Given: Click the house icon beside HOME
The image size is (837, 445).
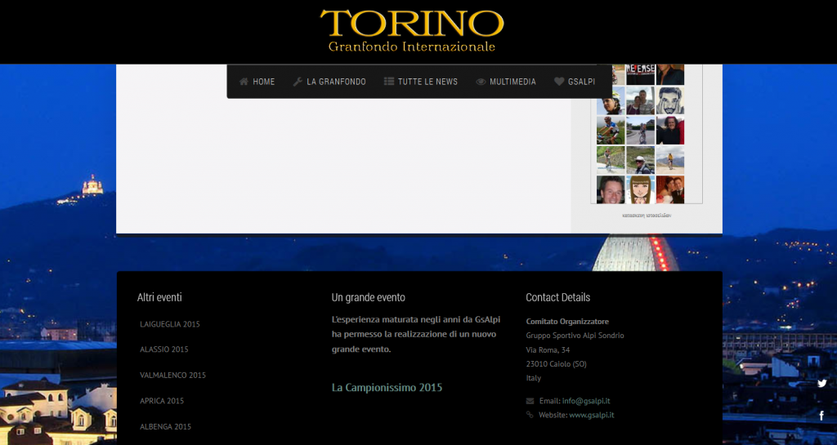Looking at the screenshot, I should click(x=244, y=82).
